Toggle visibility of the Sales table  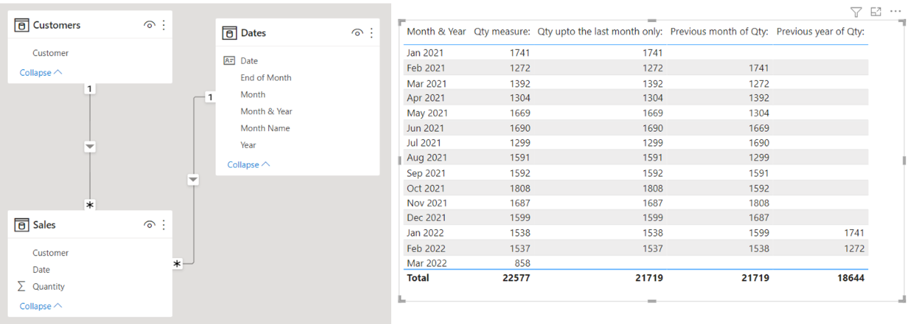click(x=149, y=225)
